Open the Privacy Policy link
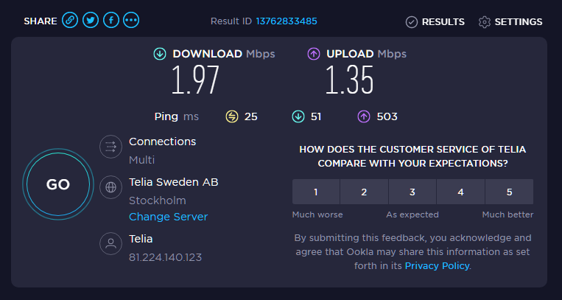Screen dimensions: 562x300 tap(437, 266)
